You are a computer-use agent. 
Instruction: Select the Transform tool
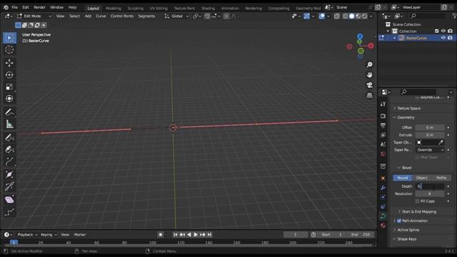point(9,99)
